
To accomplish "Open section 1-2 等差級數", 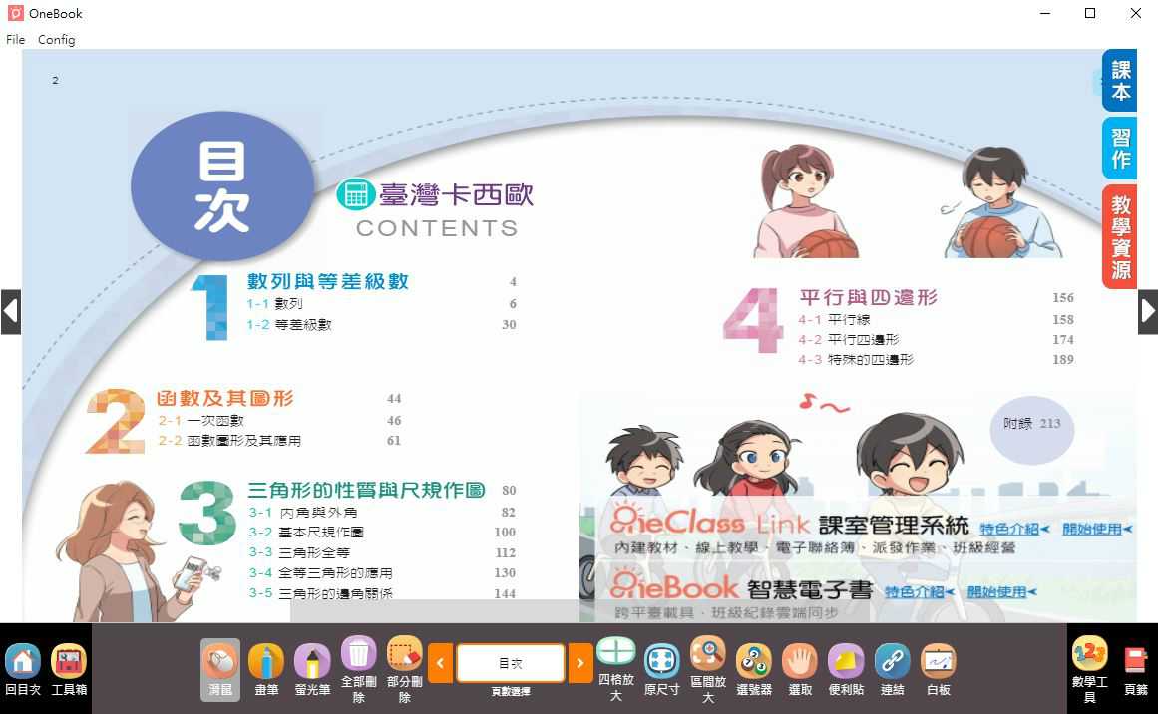I will point(289,324).
